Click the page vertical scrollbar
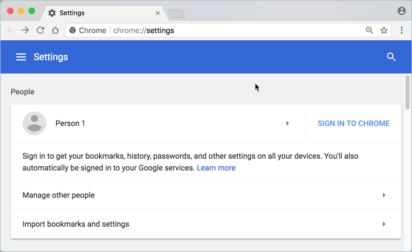Viewport: 412px width, 252px height. [407, 92]
